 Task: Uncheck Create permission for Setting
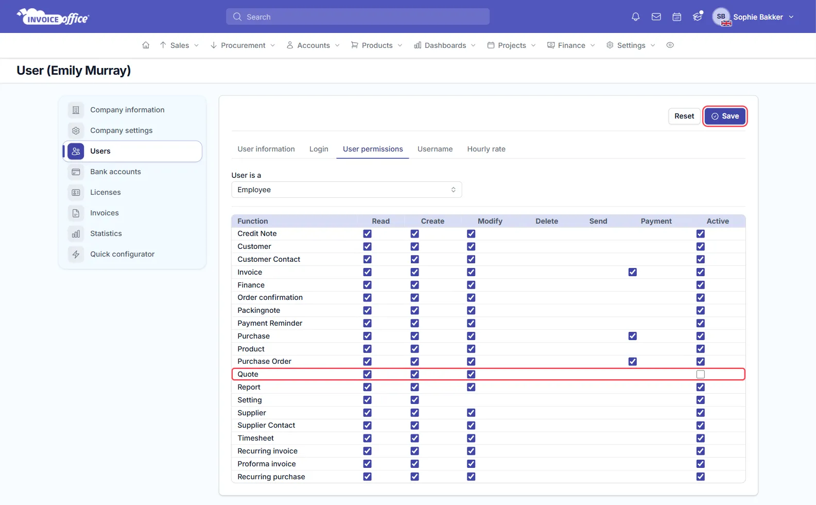[414, 400]
